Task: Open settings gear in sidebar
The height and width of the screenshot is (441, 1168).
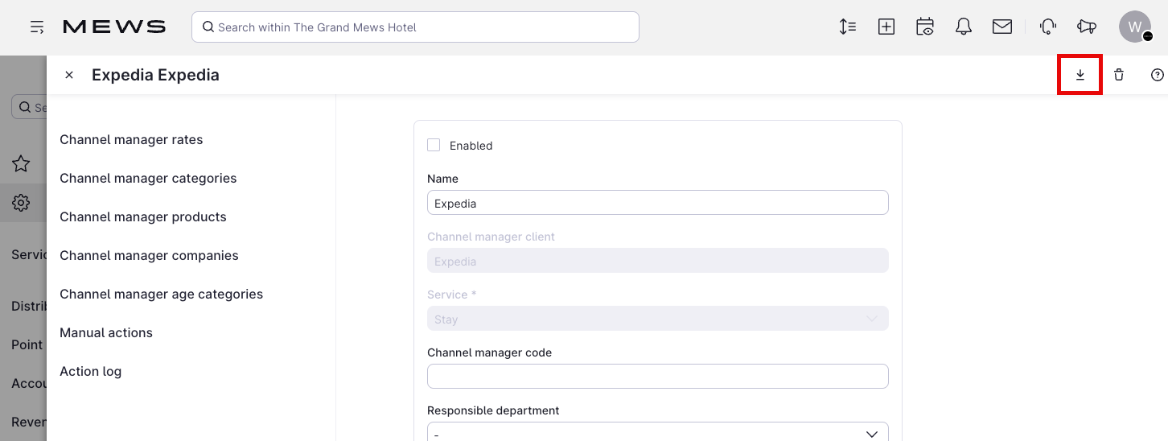Action: pos(21,203)
